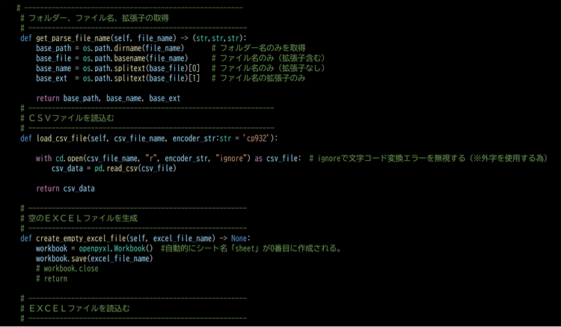Click the workbook.save(excel_file_name) line
The height and width of the screenshot is (327, 561).
[93, 258]
